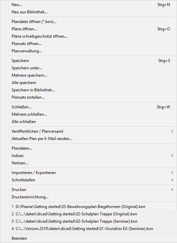Click Speichern unter... entry
The height and width of the screenshot is (243, 177).
[x=93, y=68]
